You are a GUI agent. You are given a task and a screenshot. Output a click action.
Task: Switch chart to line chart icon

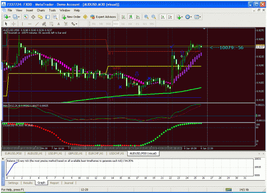[x=138, y=17]
